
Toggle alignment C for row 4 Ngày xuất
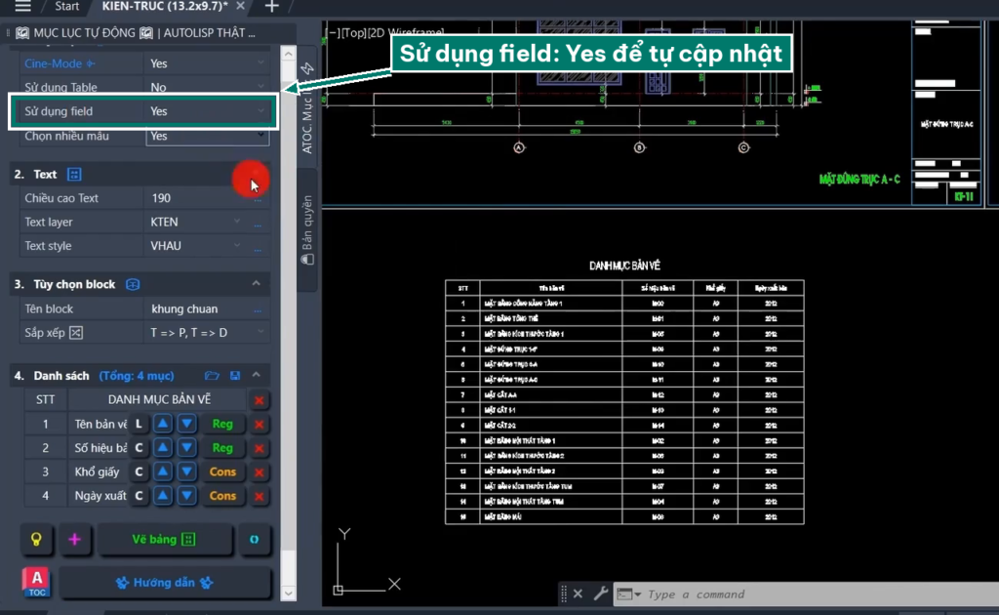click(x=139, y=496)
